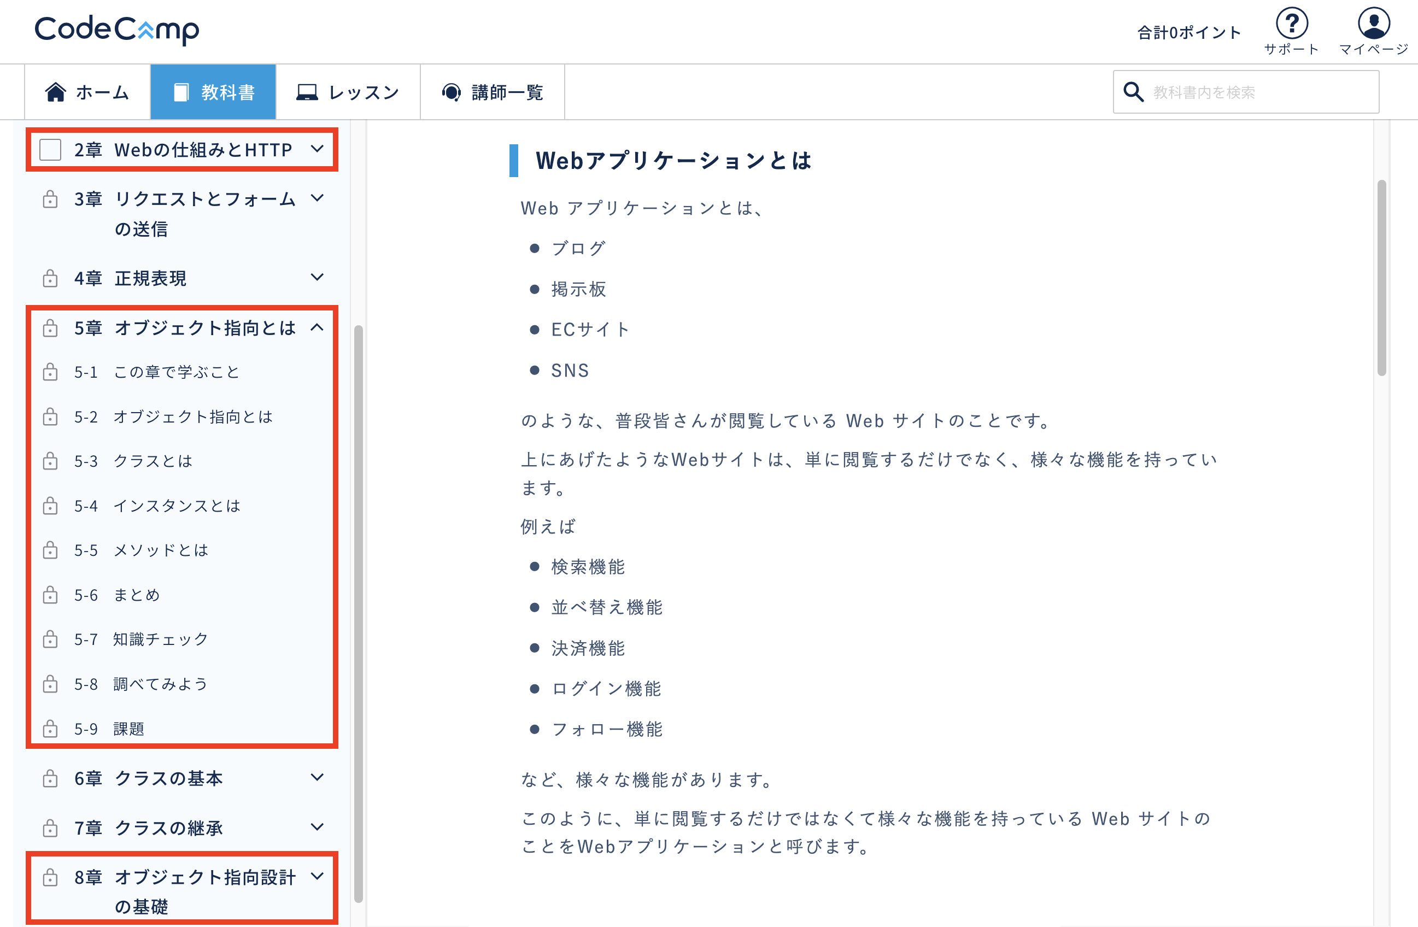Image resolution: width=1418 pixels, height=927 pixels.
Task: Expand 3章 リクエストとフォームの送信 chevron
Action: [x=318, y=198]
